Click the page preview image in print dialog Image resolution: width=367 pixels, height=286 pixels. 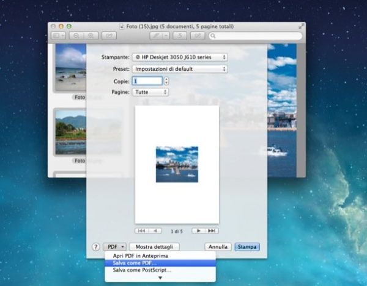pyautogui.click(x=177, y=165)
